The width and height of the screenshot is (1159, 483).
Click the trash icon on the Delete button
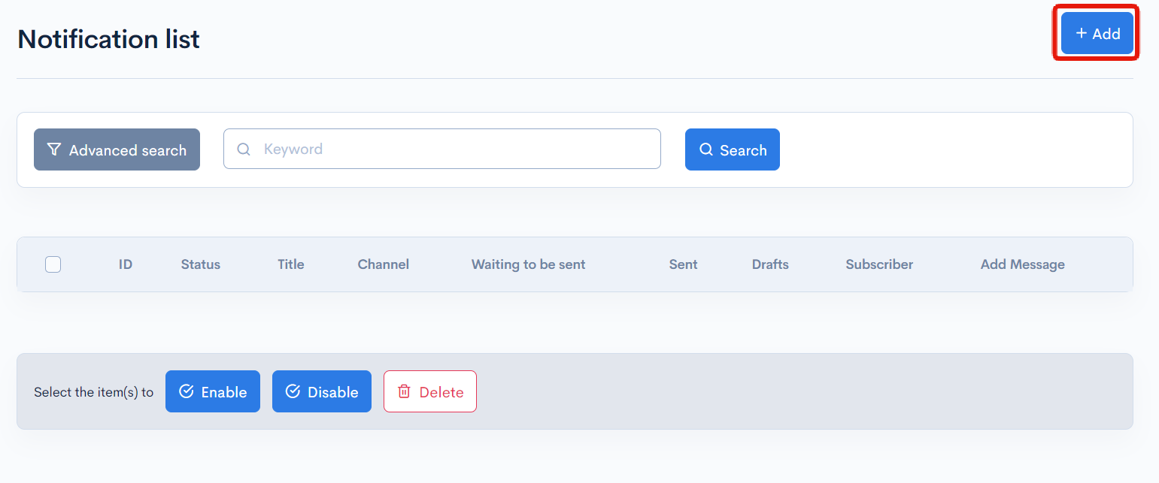[404, 391]
